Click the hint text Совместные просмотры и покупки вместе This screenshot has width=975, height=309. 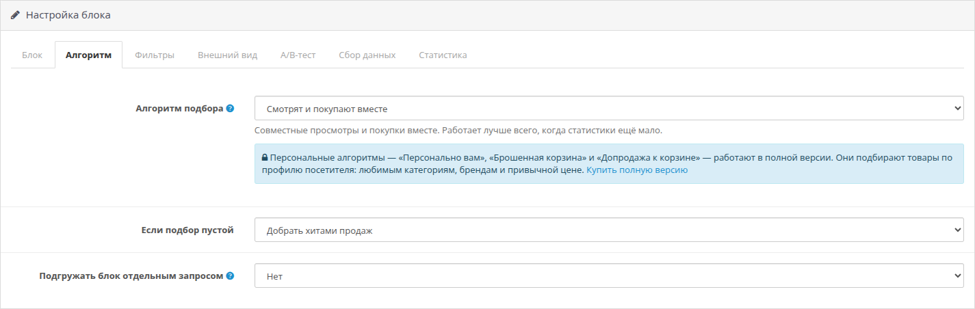point(458,130)
